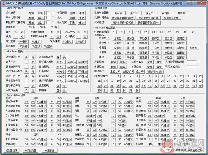This screenshot has width=208, height=155.
Task: Tick the checkbox in the 游戏难度 row
Action: click(x=53, y=13)
